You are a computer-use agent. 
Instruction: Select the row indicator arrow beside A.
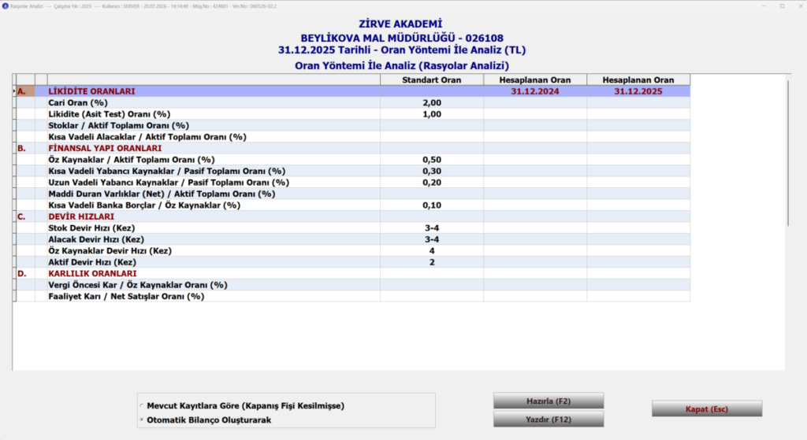click(14, 91)
